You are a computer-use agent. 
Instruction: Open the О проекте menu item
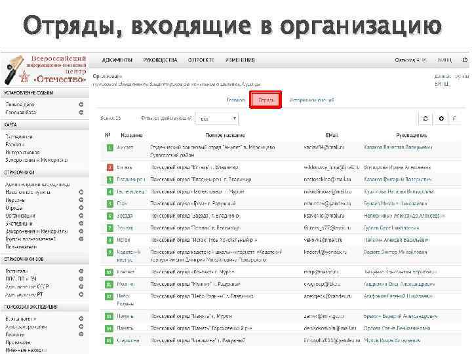coord(201,60)
